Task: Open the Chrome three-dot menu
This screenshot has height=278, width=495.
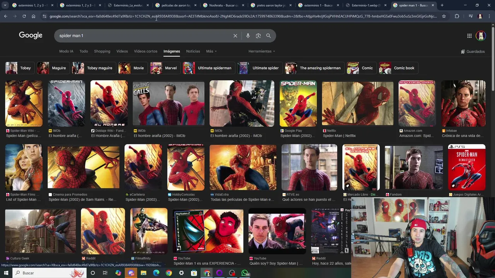Action: point(490,16)
